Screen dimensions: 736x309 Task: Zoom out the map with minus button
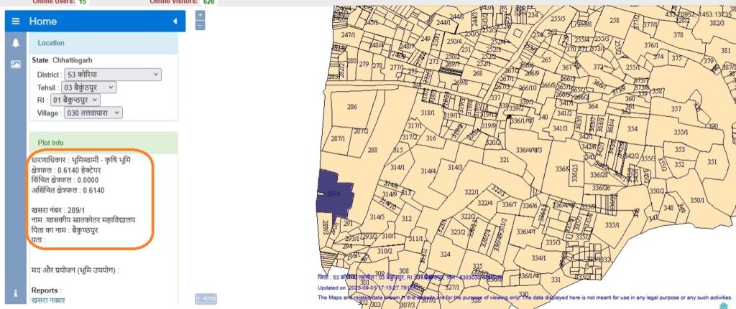pyautogui.click(x=200, y=25)
